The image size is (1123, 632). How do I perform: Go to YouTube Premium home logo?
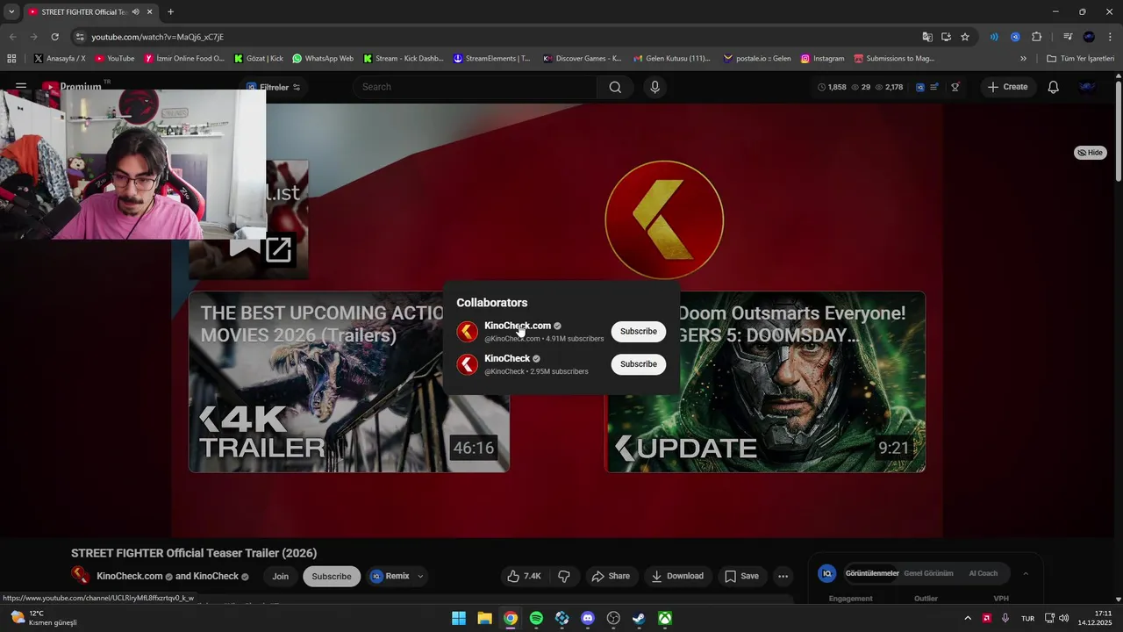click(72, 87)
